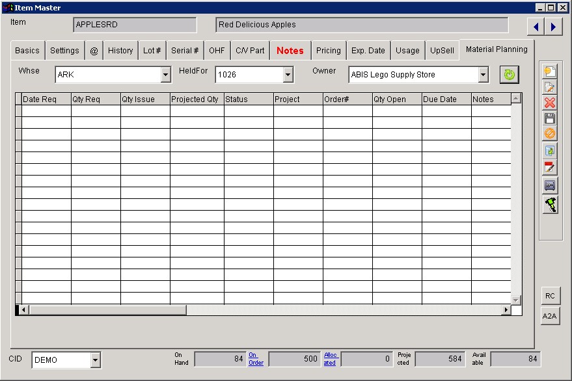Viewport: 572px width, 381px height.
Task: Open the HeldFor dropdown list
Action: click(x=288, y=75)
